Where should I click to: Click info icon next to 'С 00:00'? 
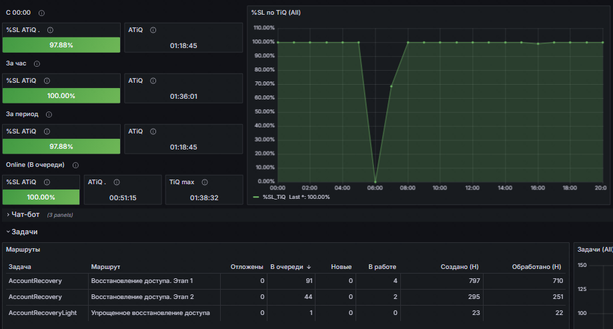pos(41,13)
